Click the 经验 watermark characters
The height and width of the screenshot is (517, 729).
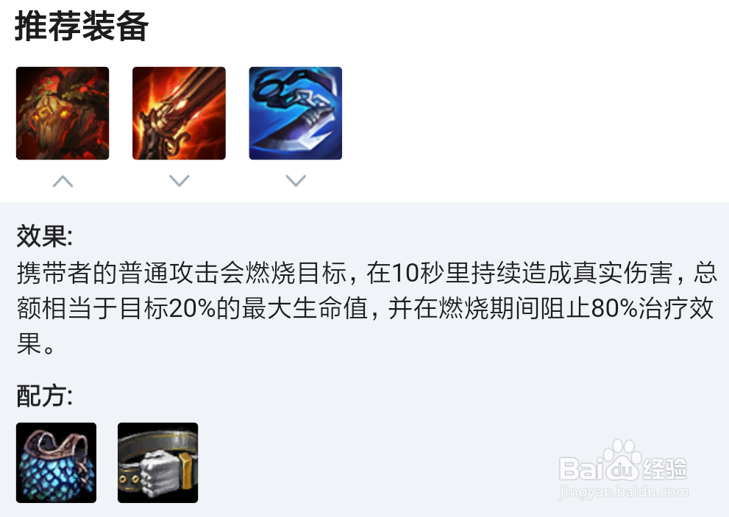tap(665, 468)
